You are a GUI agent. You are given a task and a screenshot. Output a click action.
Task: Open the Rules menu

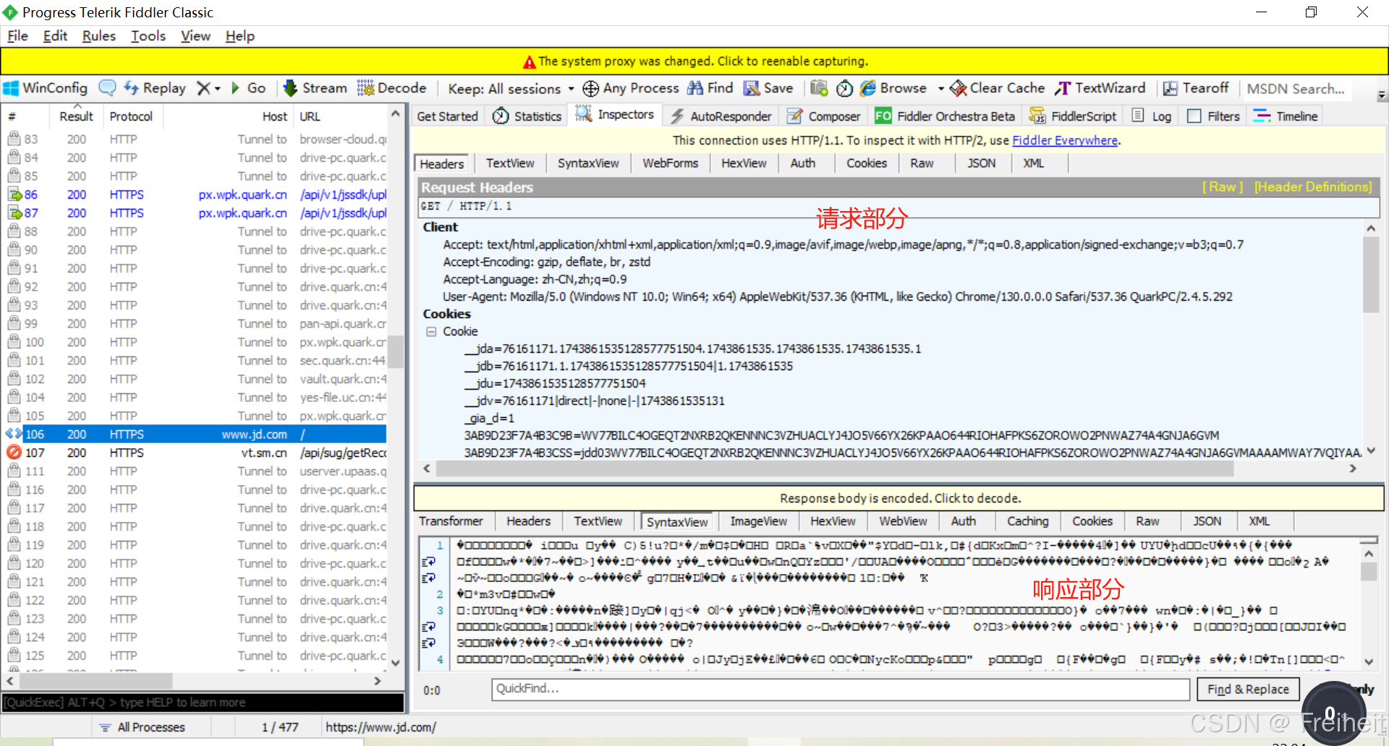coord(99,36)
